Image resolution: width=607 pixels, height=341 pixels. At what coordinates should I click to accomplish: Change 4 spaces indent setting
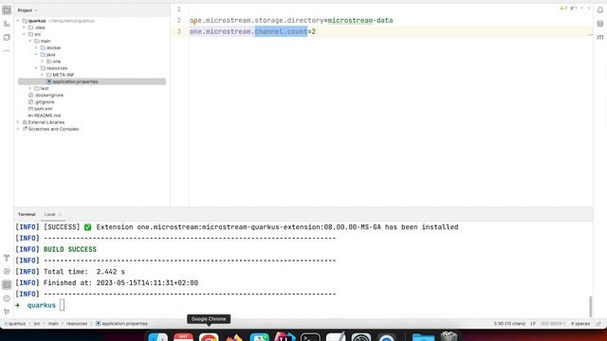tap(580, 324)
